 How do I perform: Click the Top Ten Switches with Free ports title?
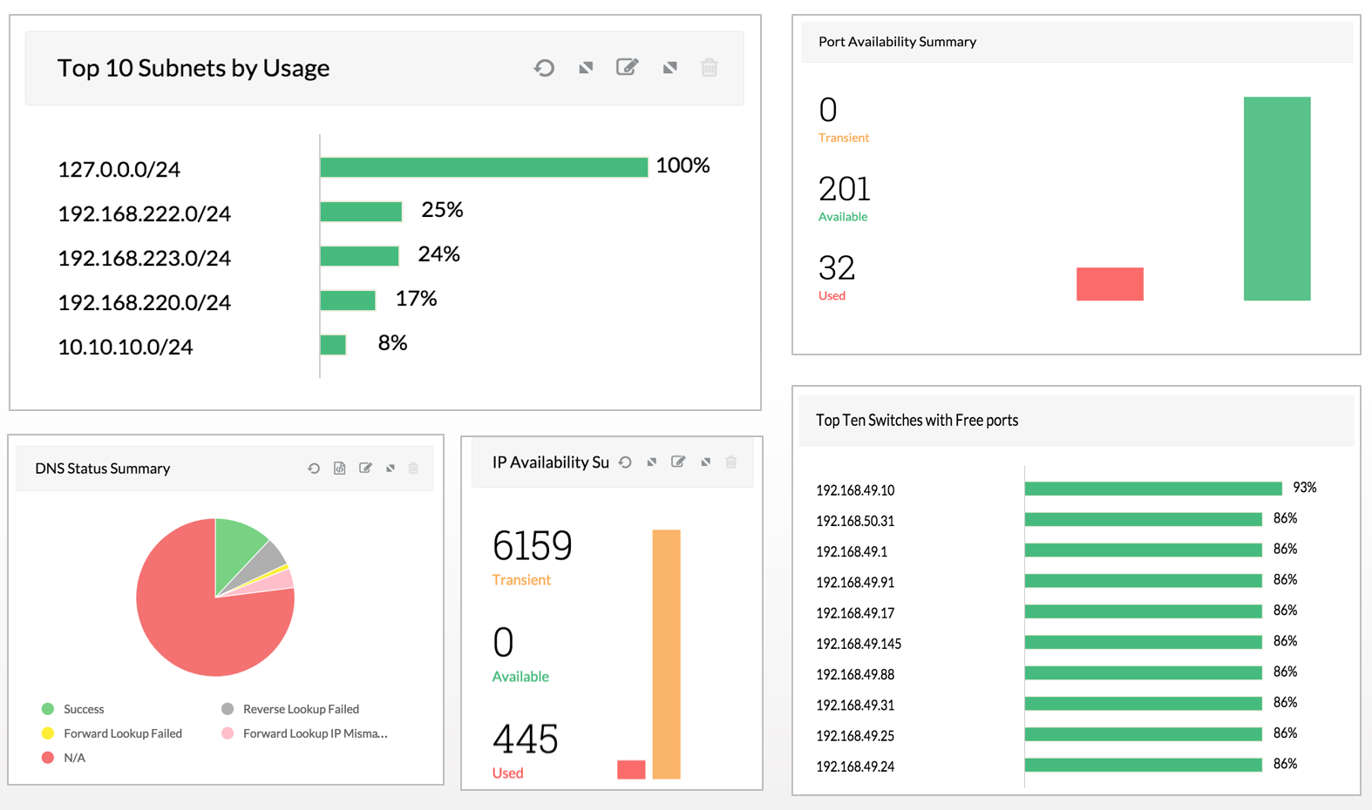(917, 421)
